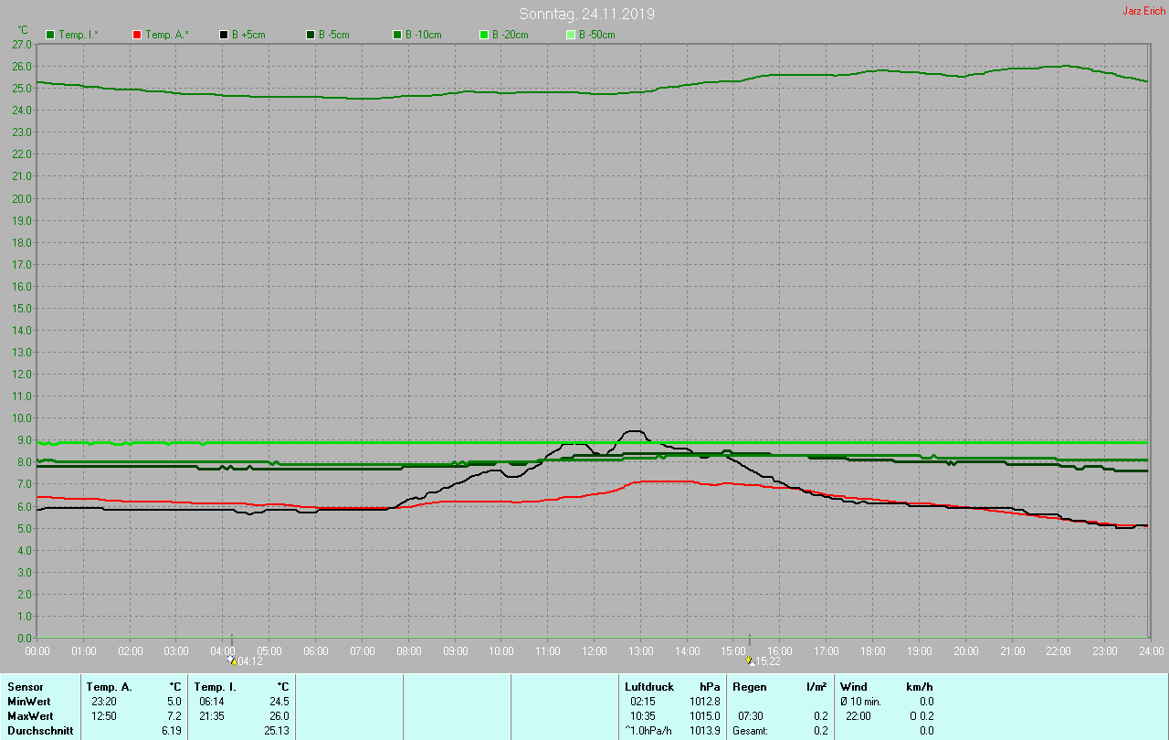Click the '24:00' label on the time axis
1169x740 pixels.
click(x=1151, y=650)
